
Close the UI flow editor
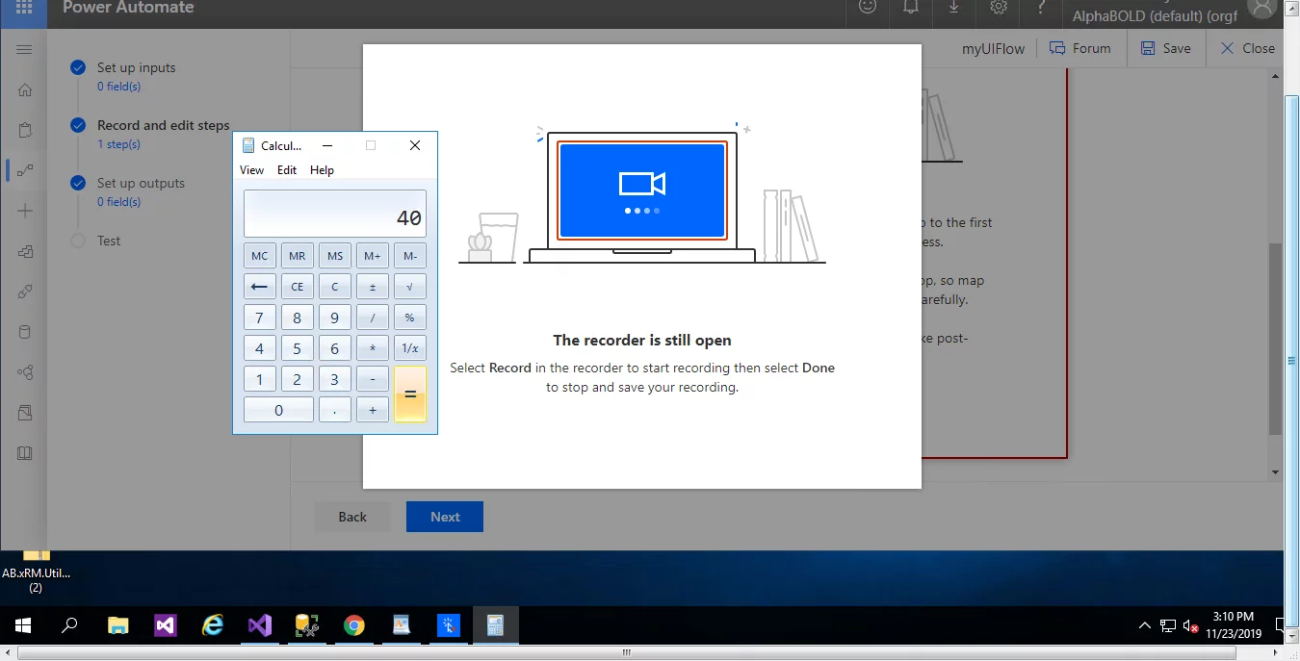click(x=1248, y=48)
